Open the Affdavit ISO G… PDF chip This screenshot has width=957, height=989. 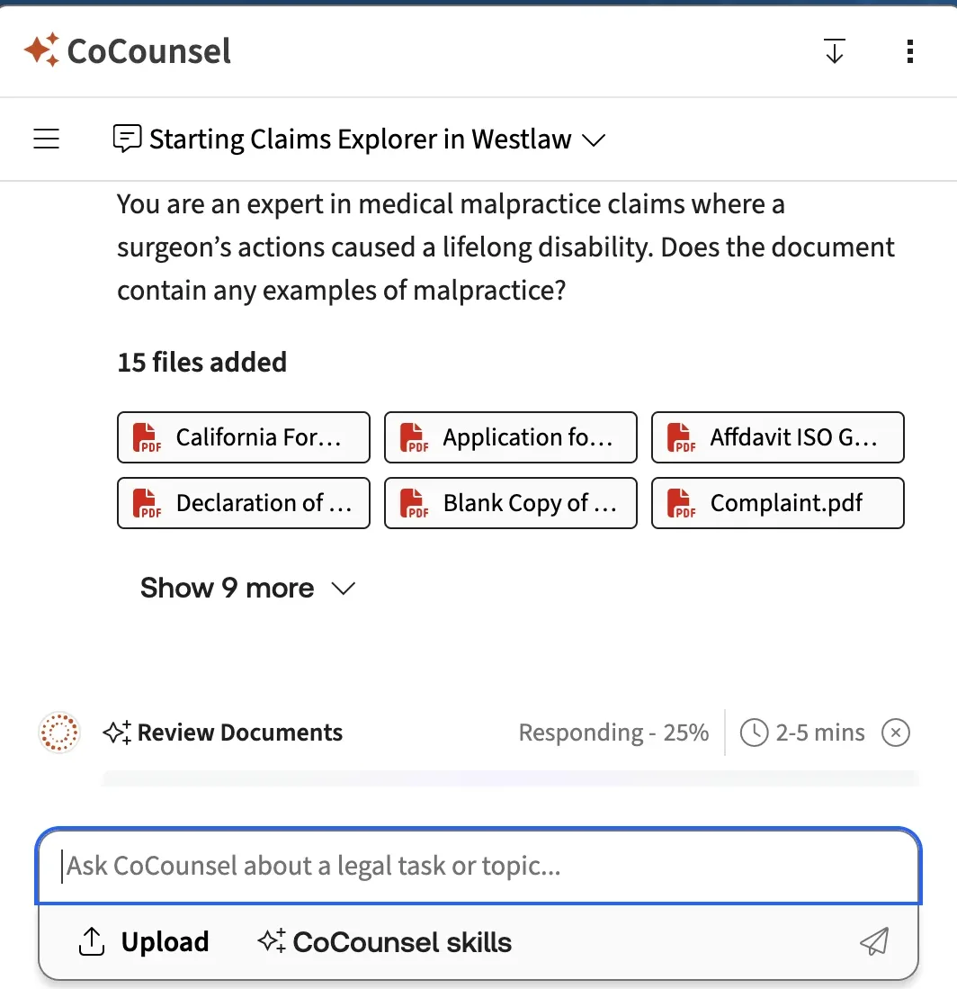[777, 437]
